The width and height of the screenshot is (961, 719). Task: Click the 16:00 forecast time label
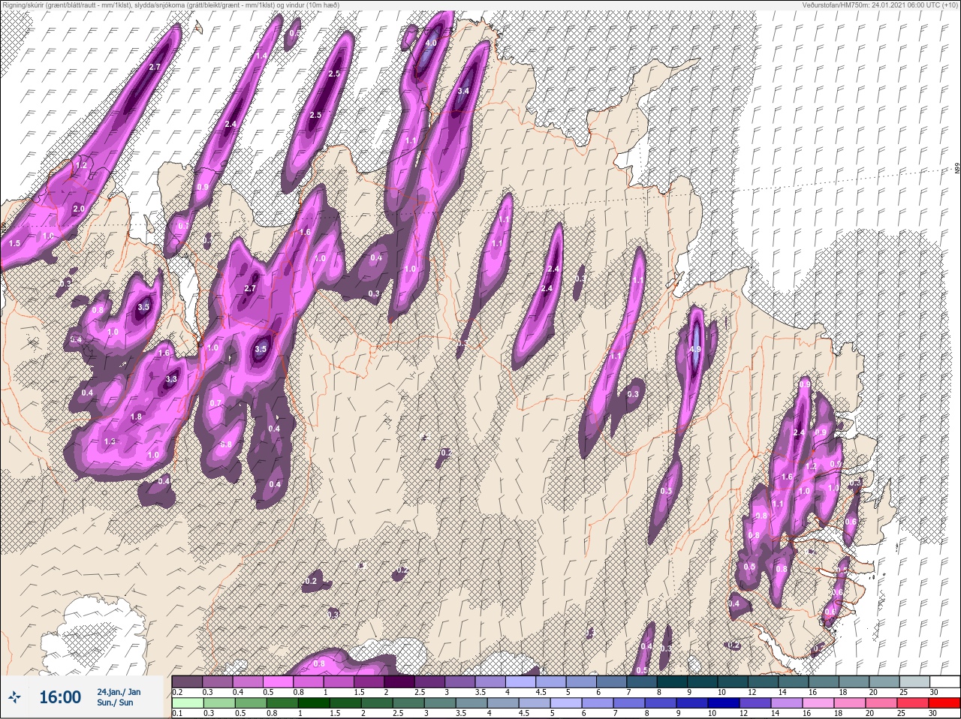click(60, 697)
